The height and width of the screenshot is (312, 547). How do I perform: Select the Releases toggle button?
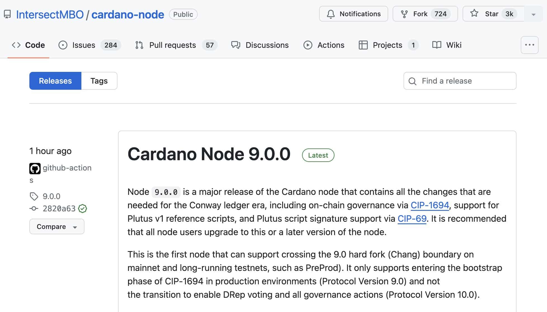pyautogui.click(x=55, y=81)
